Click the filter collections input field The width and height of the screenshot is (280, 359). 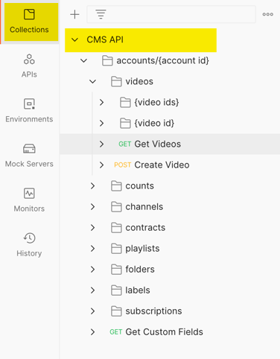171,14
